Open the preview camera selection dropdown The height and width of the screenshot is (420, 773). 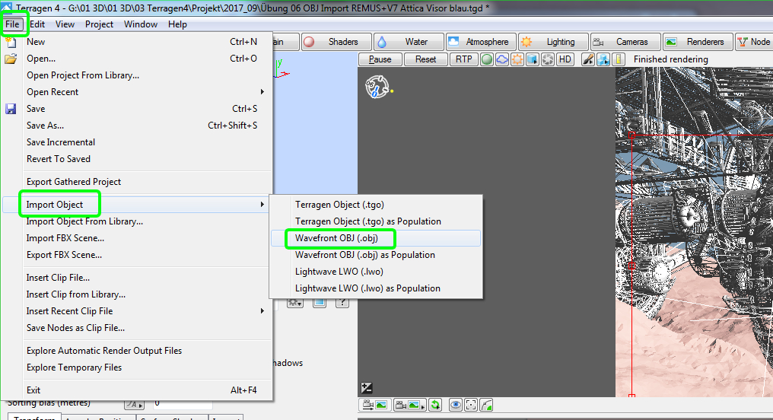(x=410, y=406)
